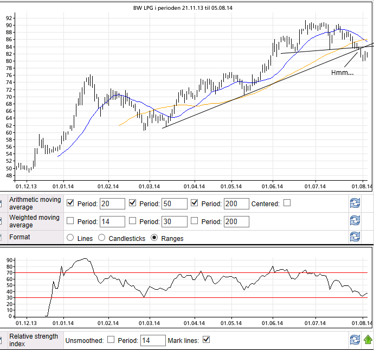Uncheck arithmetic average period 20 checkbox
374x350 pixels.
pyautogui.click(x=70, y=203)
